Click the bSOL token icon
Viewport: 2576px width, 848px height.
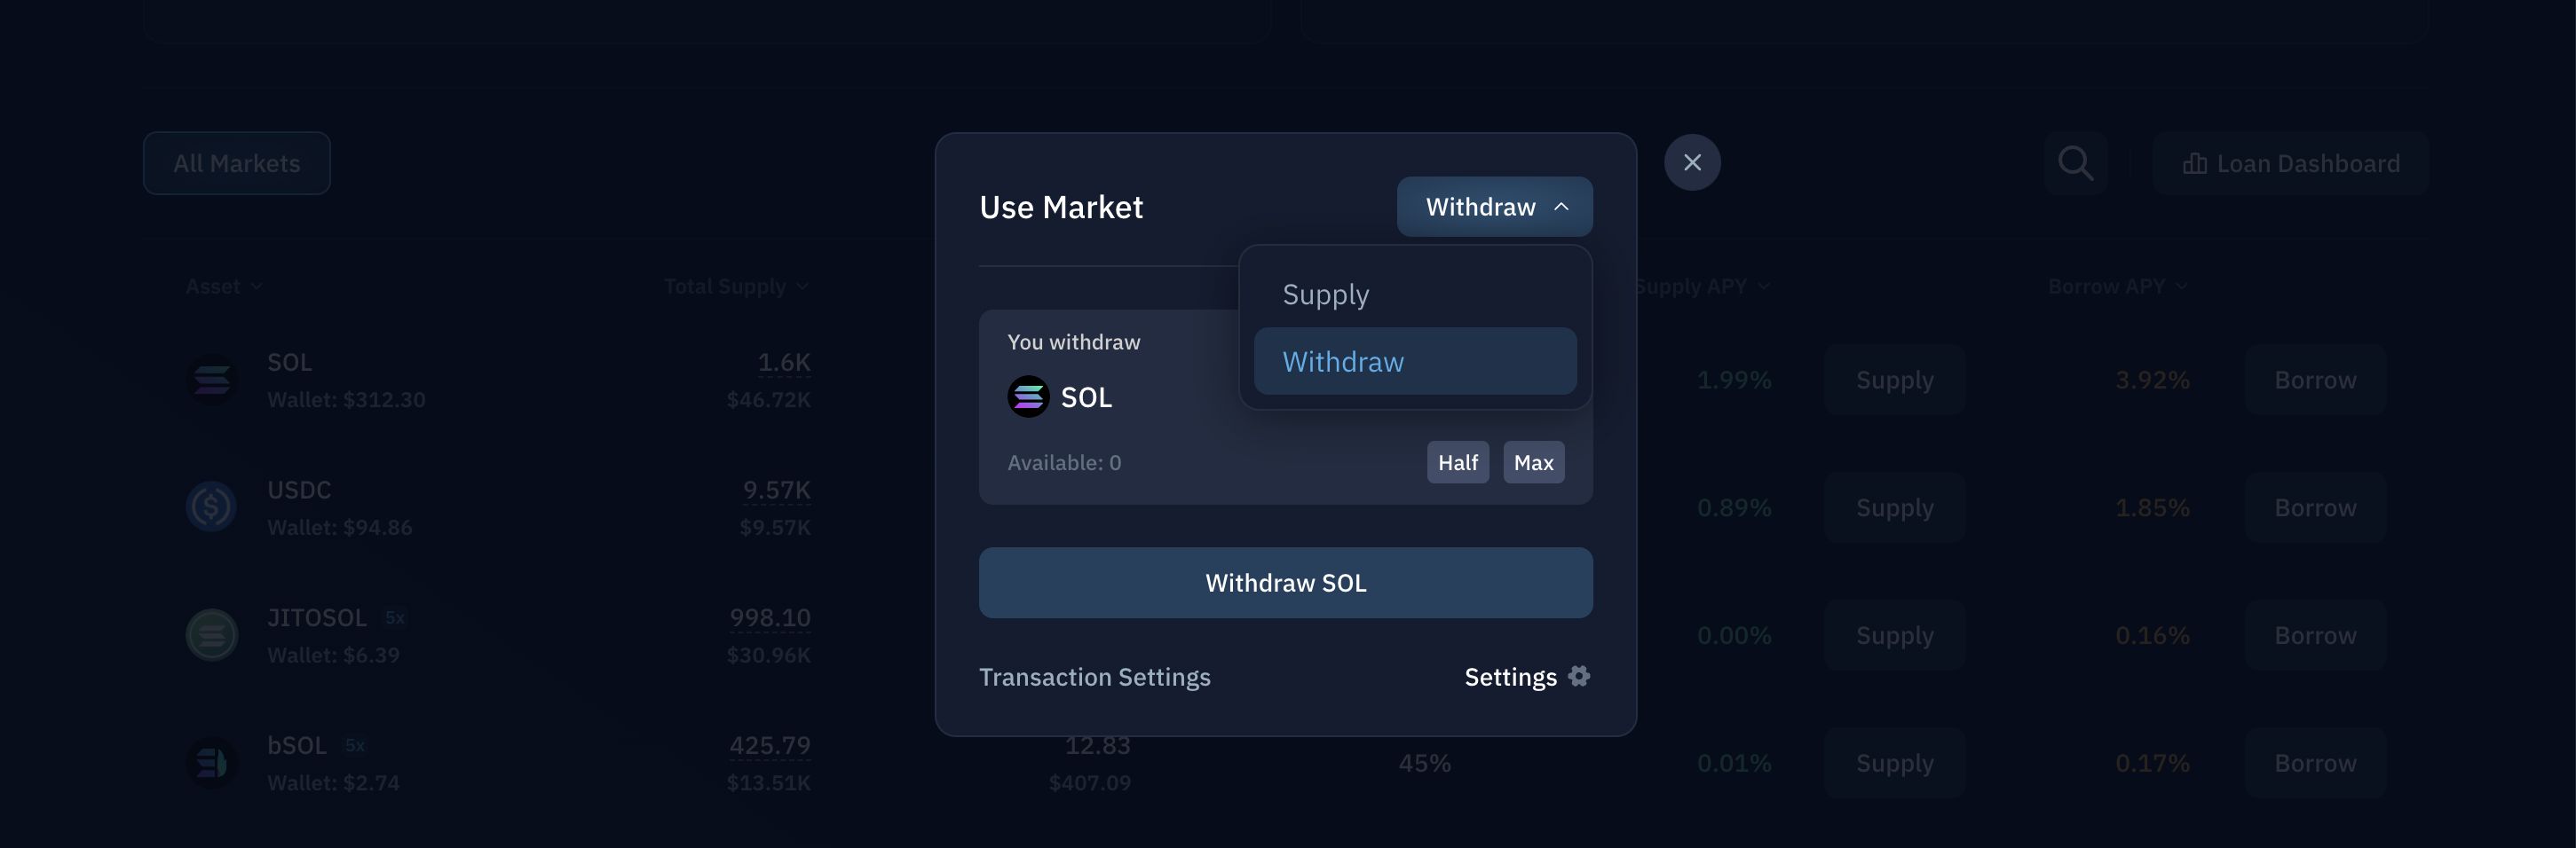tap(211, 762)
